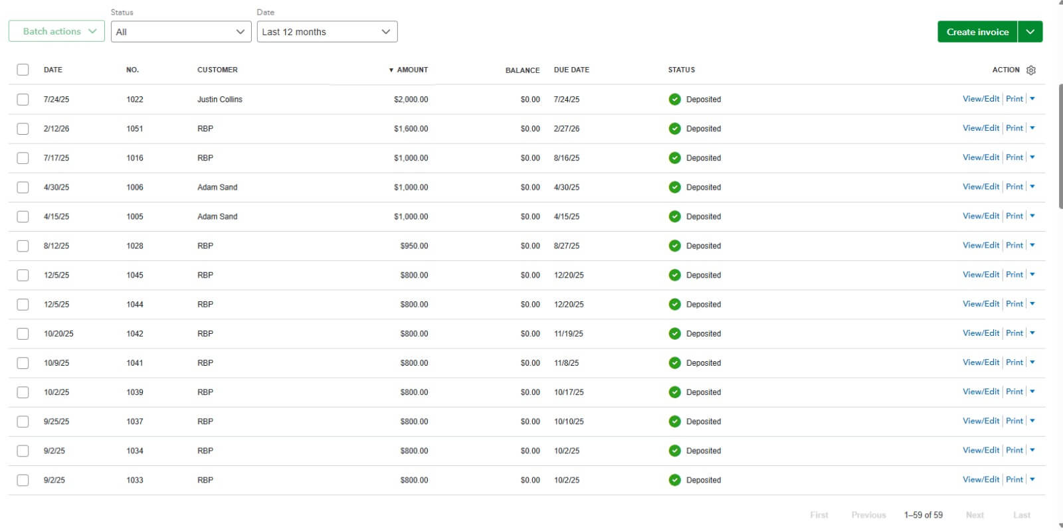Click the 1–59 of 59 page count
Viewport: 1063px width, 531px height.
click(x=923, y=515)
